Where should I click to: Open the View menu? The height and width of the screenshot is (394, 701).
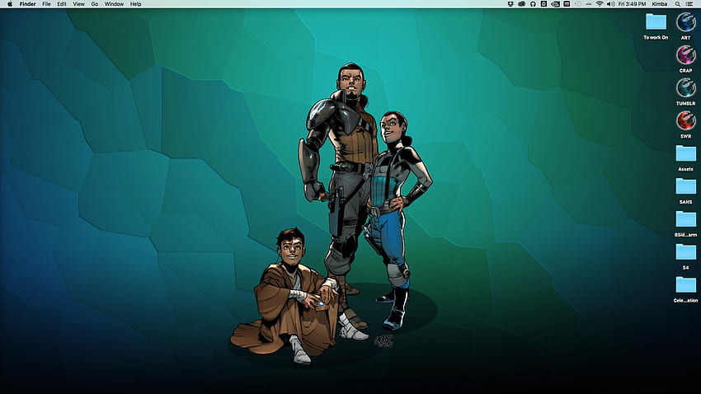tap(78, 4)
